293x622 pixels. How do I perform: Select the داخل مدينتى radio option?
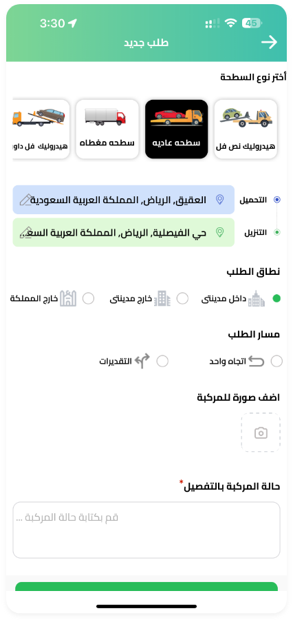276,299
